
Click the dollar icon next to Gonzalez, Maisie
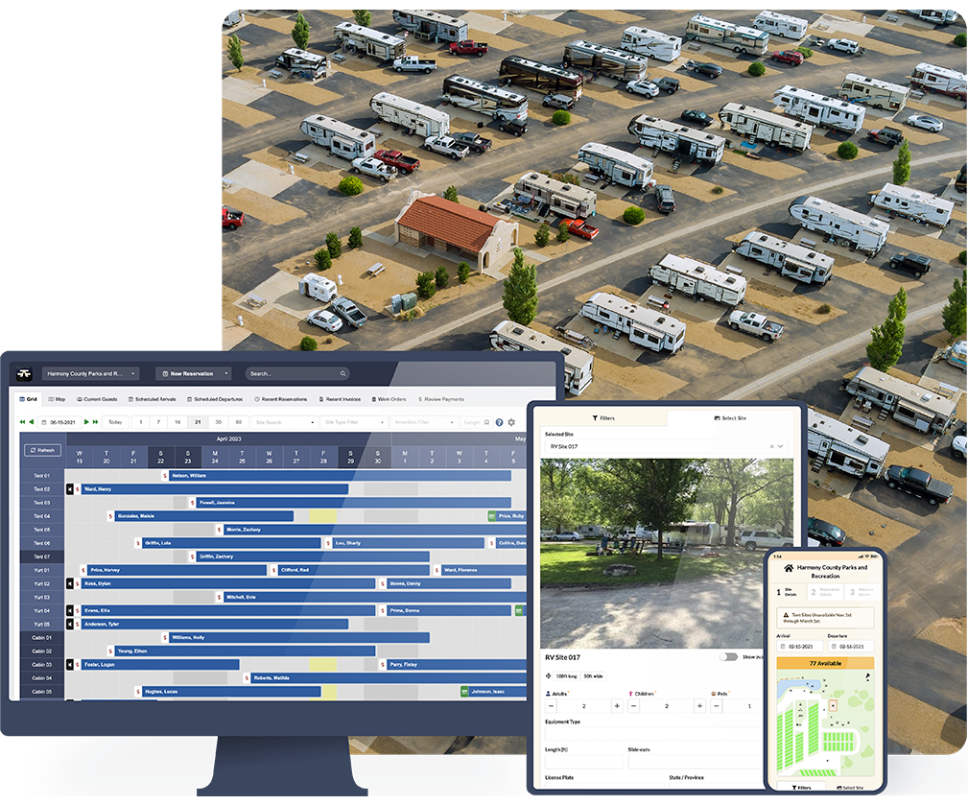(110, 516)
